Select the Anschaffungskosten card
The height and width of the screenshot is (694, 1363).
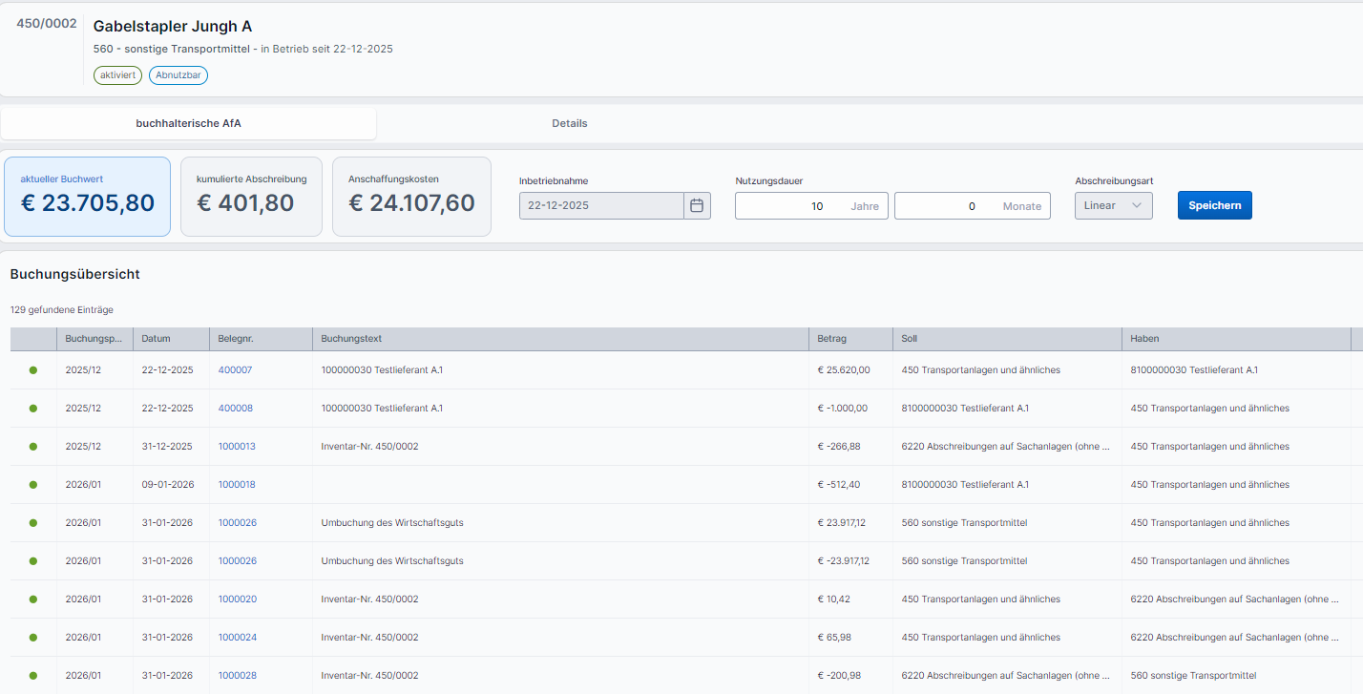(411, 197)
